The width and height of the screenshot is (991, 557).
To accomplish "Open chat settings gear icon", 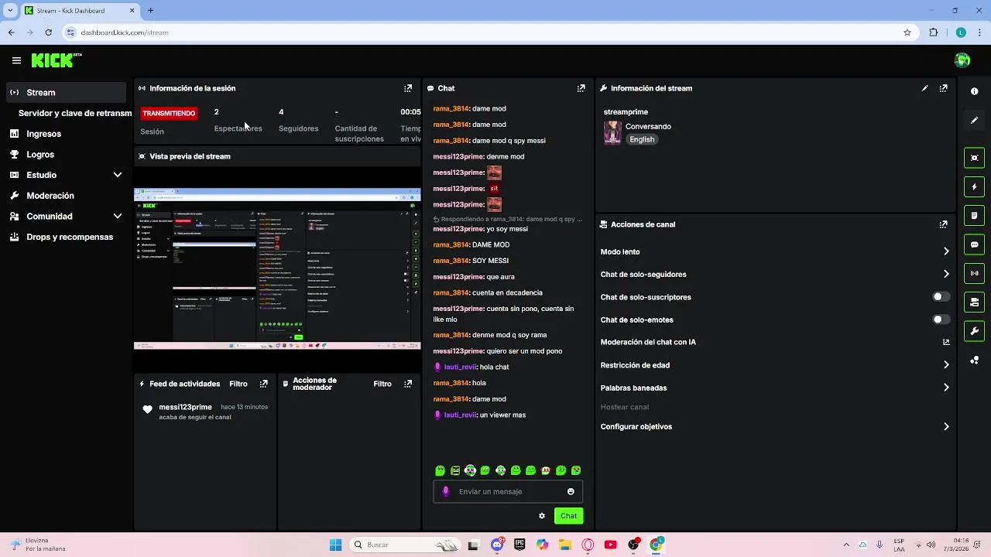I will click(x=542, y=516).
